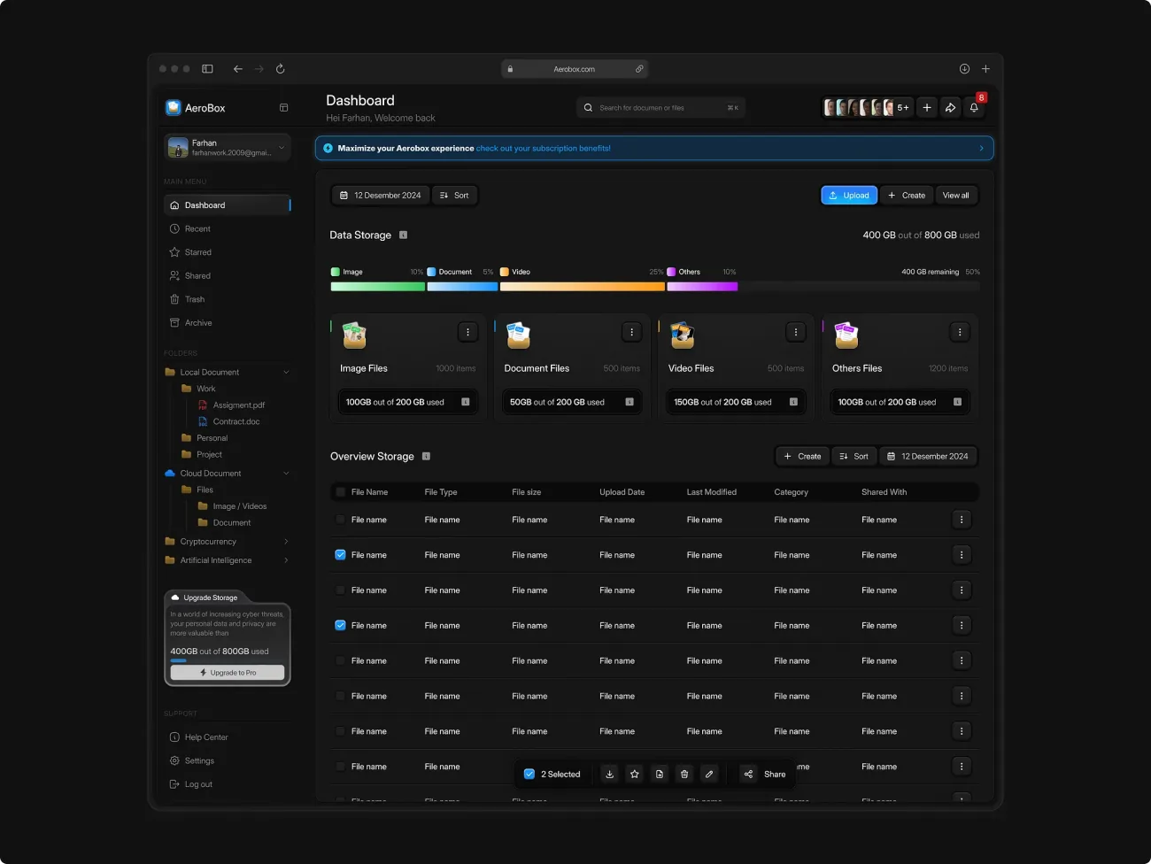The height and width of the screenshot is (864, 1151).
Task: Open Assigment.pdf in the folder tree
Action: 231,405
